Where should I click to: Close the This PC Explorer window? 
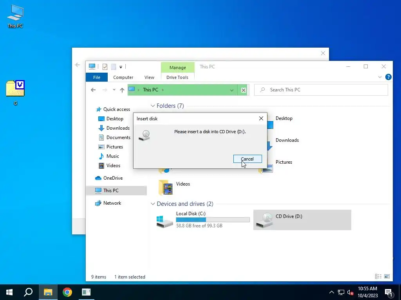(384, 66)
